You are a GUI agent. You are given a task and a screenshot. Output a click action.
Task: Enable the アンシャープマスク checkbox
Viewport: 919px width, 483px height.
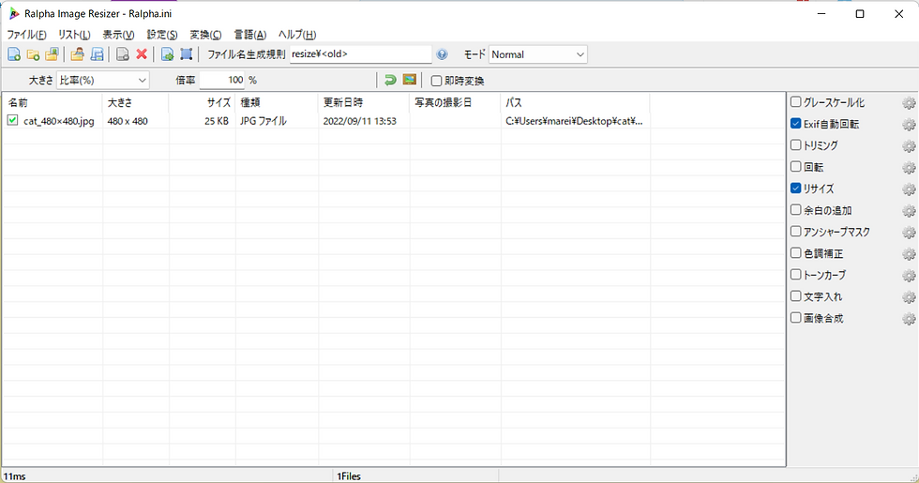pyautogui.click(x=795, y=232)
